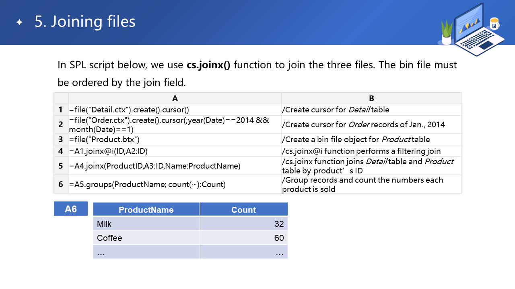Click the bold cs.joinx() text in paragraph

[x=208, y=65]
